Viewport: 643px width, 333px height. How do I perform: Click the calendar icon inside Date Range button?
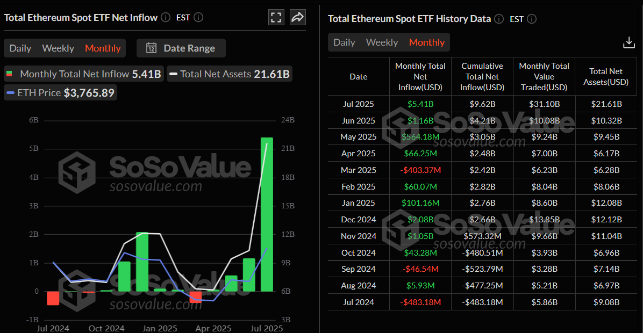pos(152,48)
